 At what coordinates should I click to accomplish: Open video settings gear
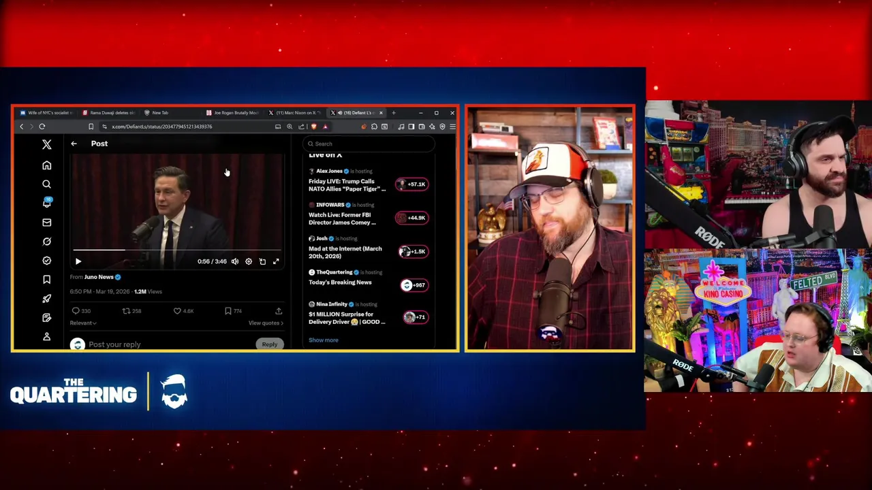click(249, 261)
